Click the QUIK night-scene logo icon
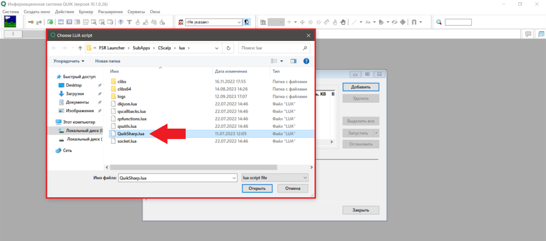Screen dimensions: 546x241 click(10, 22)
